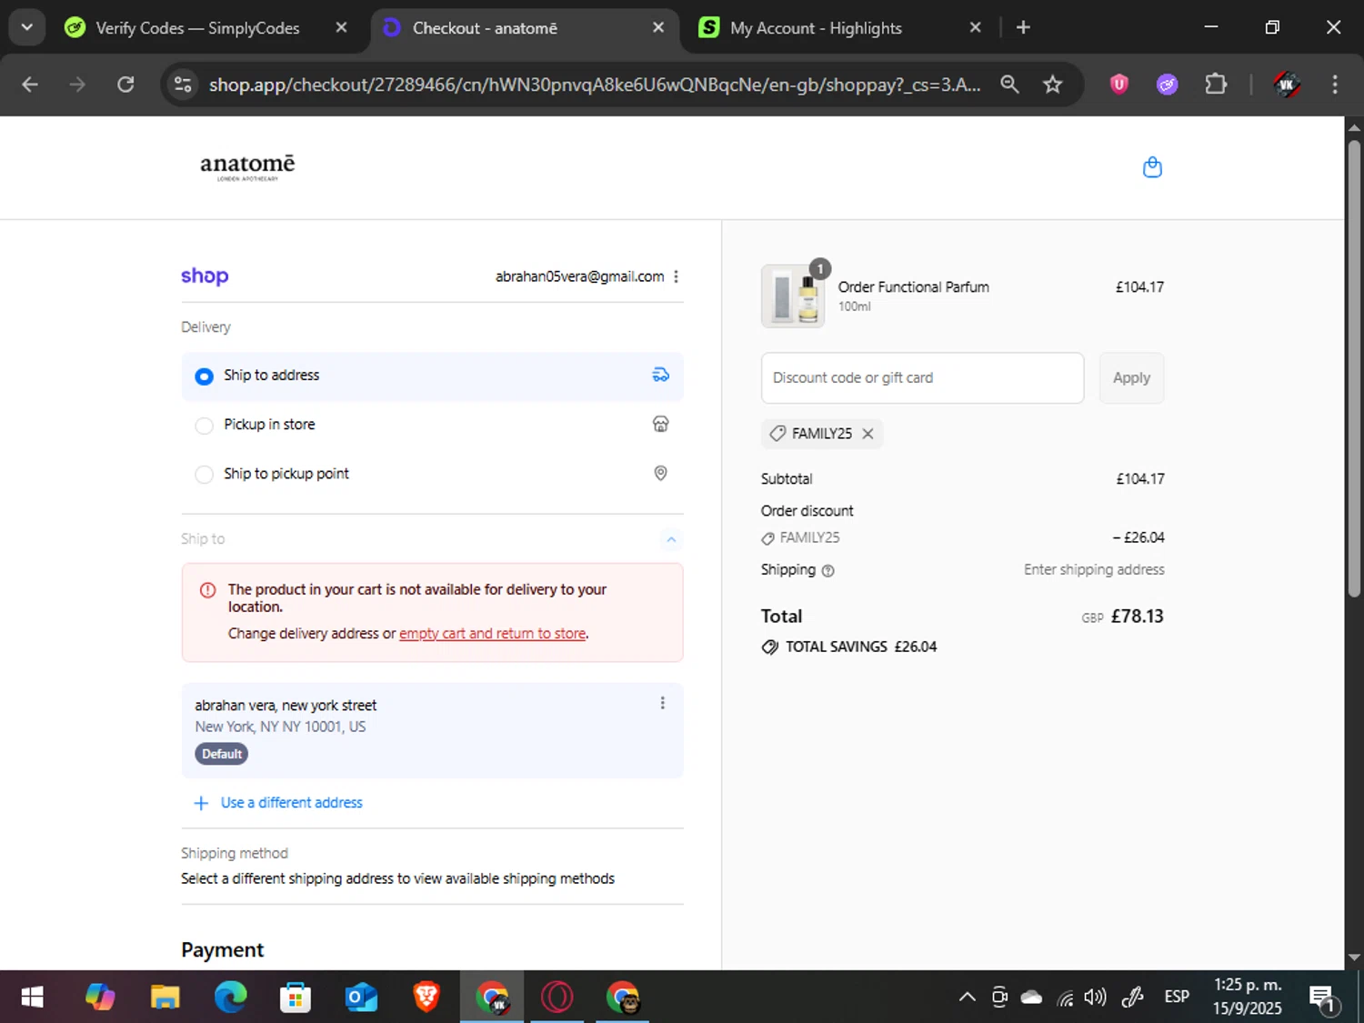Bookmark this page with star icon
The image size is (1364, 1023).
tap(1052, 85)
